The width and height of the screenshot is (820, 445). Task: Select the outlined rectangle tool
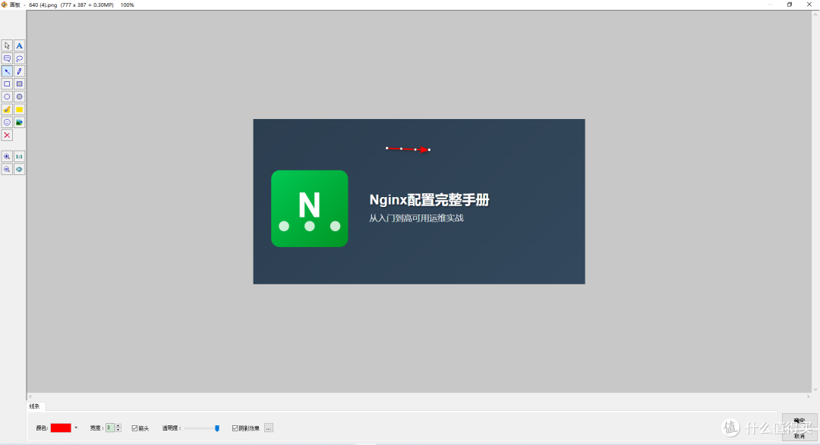click(x=7, y=84)
